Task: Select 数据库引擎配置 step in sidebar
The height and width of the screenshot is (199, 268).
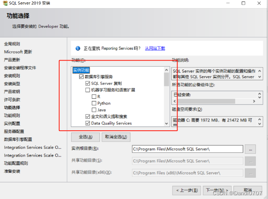Action: click(x=18, y=139)
